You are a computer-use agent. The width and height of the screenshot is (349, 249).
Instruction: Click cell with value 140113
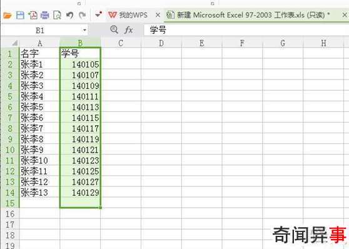click(80, 107)
